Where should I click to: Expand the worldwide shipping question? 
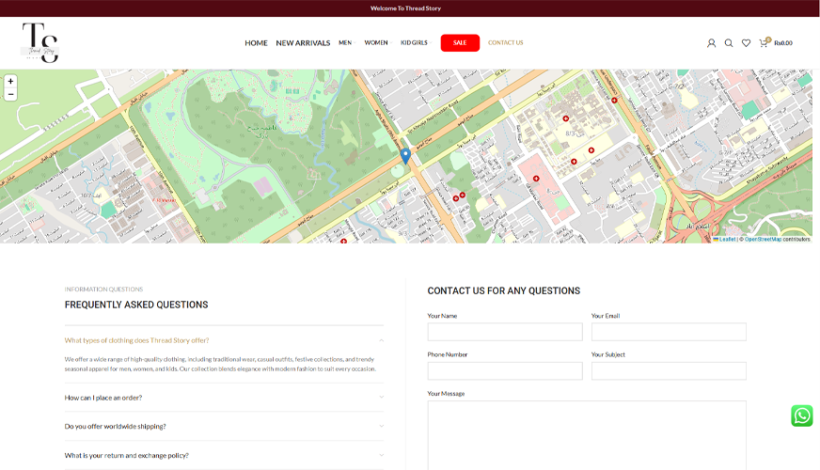(x=224, y=427)
